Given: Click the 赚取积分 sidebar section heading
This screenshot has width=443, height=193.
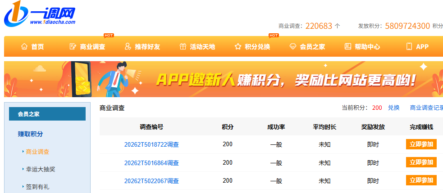Looking at the screenshot, I should pos(30,134).
